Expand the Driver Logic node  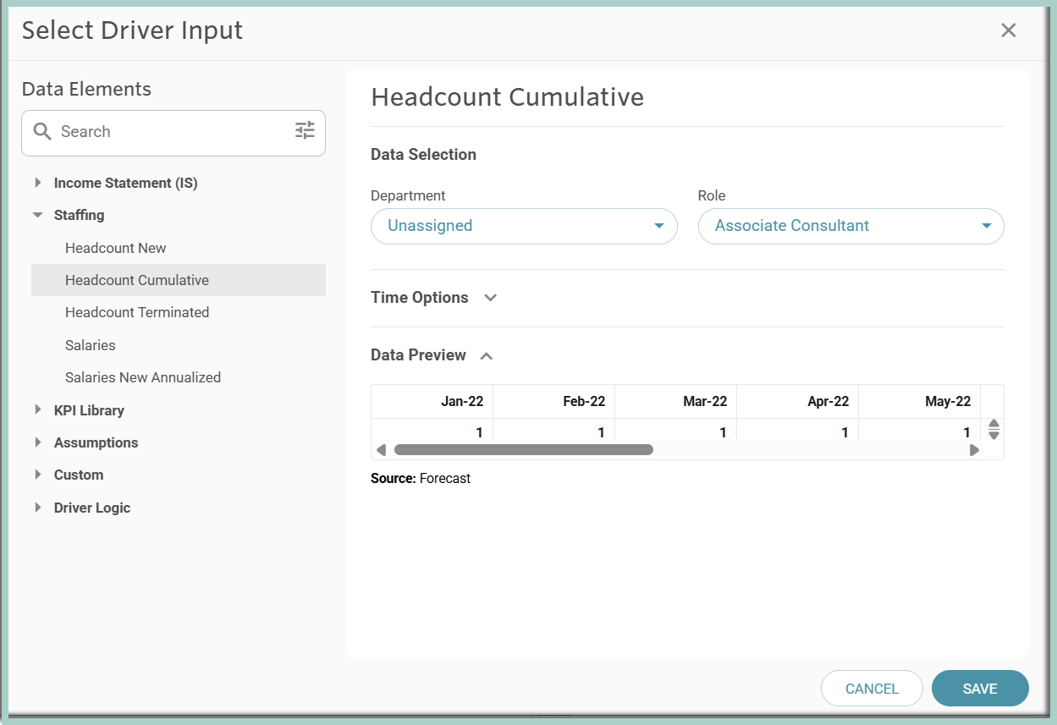point(37,508)
